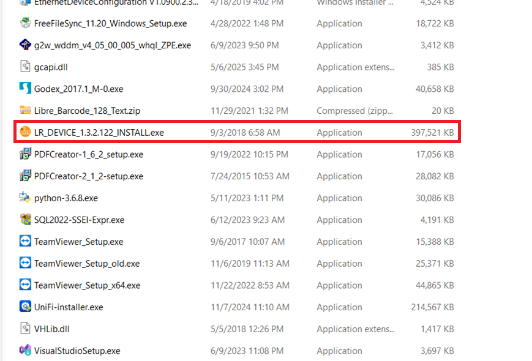The height and width of the screenshot is (361, 532).
Task: Click the gcapi.dll file name
Action: (x=51, y=67)
